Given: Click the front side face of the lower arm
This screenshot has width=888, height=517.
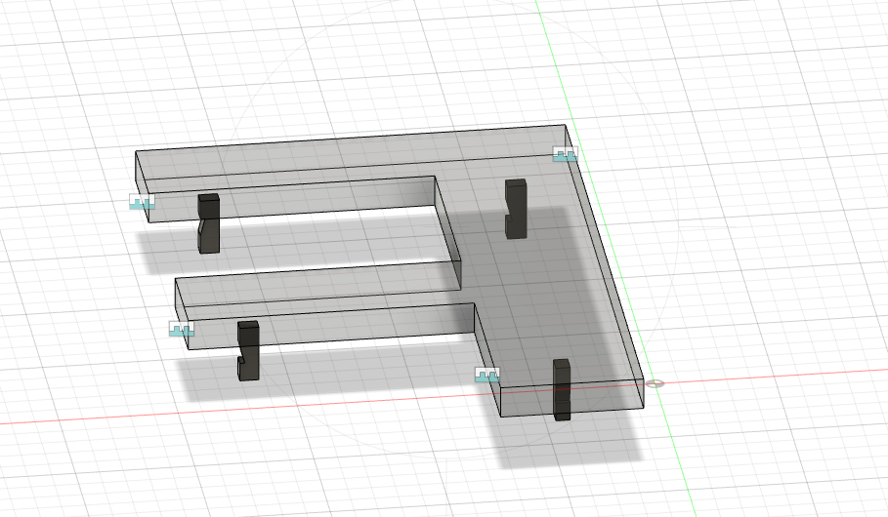Looking at the screenshot, I should click(342, 325).
